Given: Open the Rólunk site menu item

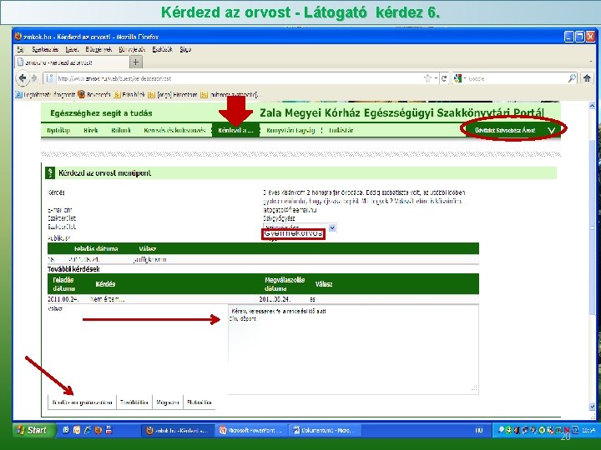Looking at the screenshot, I should click(121, 131).
